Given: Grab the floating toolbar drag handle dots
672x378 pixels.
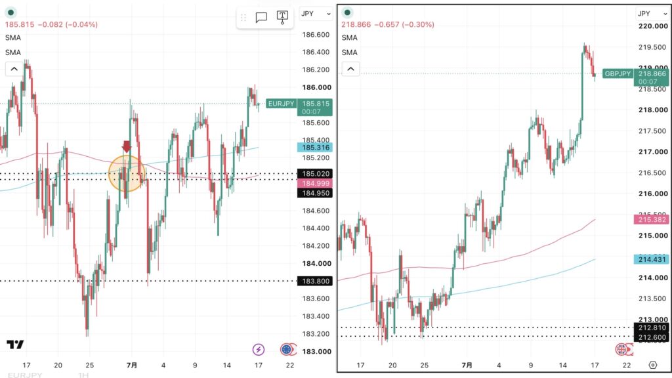Looking at the screenshot, I should click(x=243, y=18).
